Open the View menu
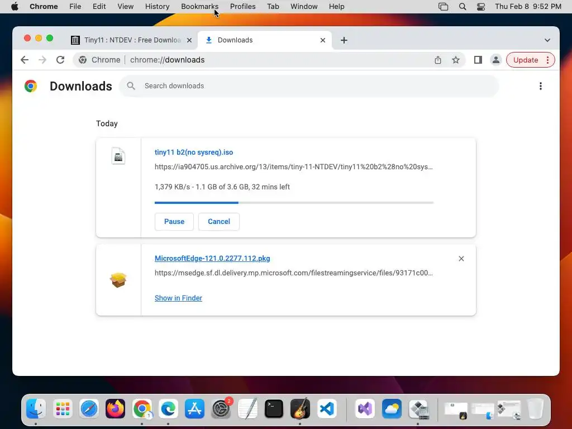The height and width of the screenshot is (429, 572). click(x=125, y=7)
